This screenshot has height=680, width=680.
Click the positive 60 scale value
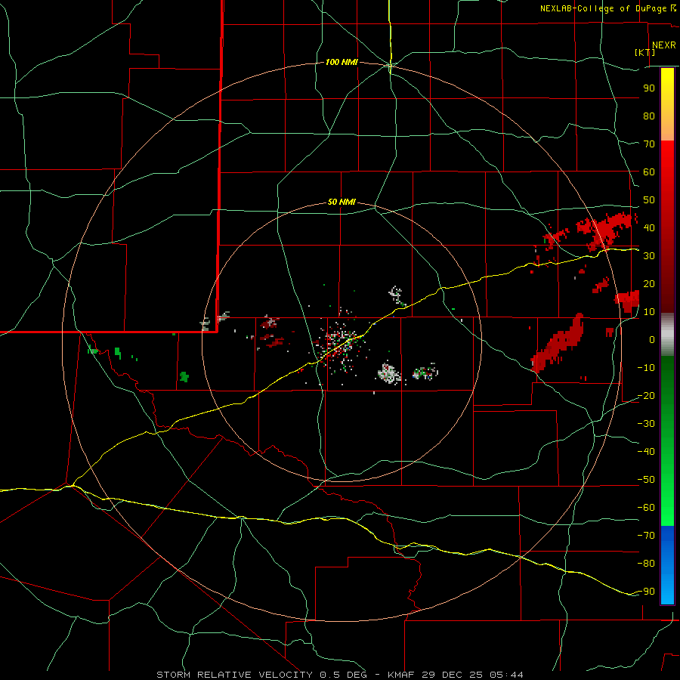click(x=649, y=172)
